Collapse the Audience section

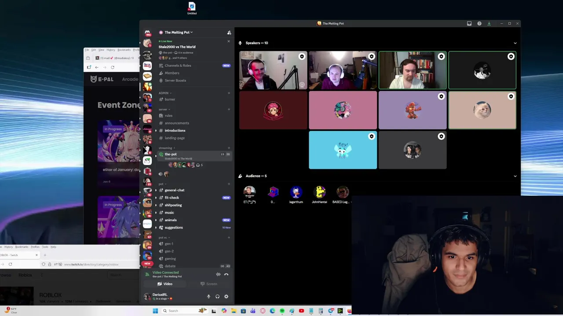515,176
